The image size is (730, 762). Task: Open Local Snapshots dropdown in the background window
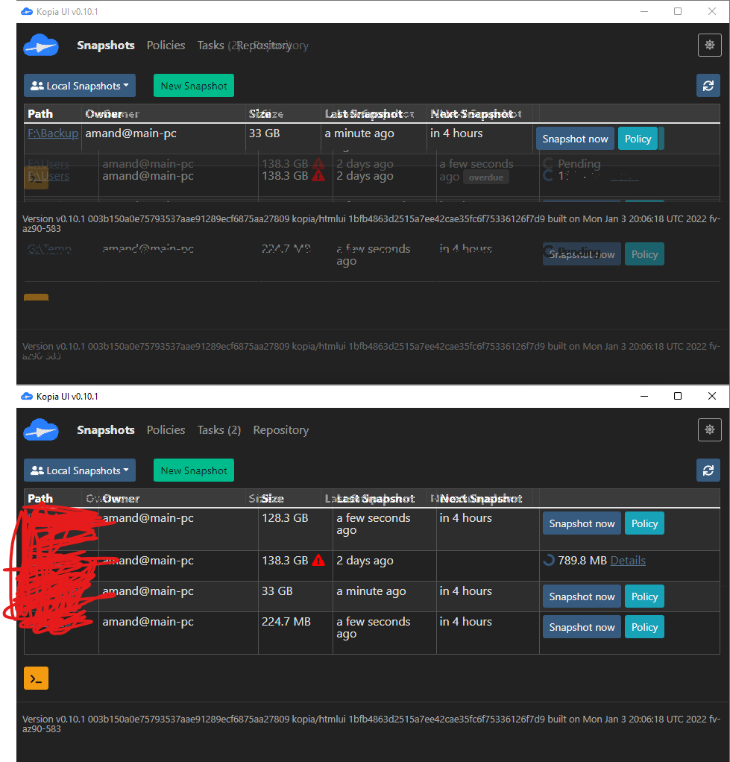pyautogui.click(x=79, y=85)
